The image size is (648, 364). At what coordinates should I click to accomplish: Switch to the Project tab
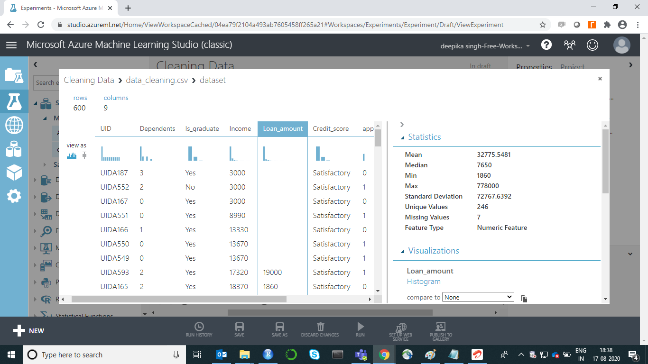(572, 67)
